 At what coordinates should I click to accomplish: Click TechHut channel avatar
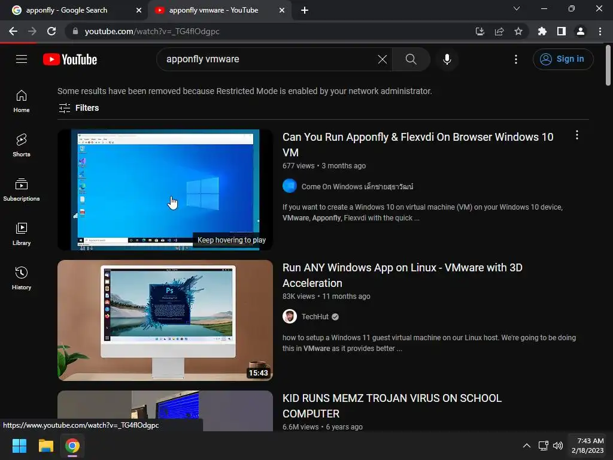[x=290, y=316]
